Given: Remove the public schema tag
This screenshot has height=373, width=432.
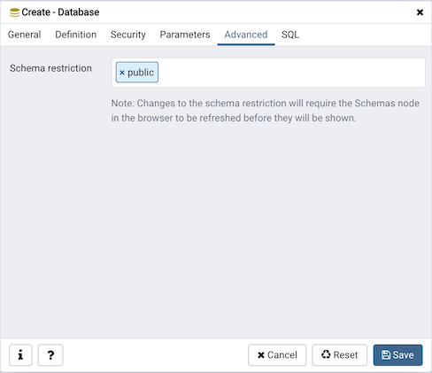Looking at the screenshot, I should coord(122,73).
